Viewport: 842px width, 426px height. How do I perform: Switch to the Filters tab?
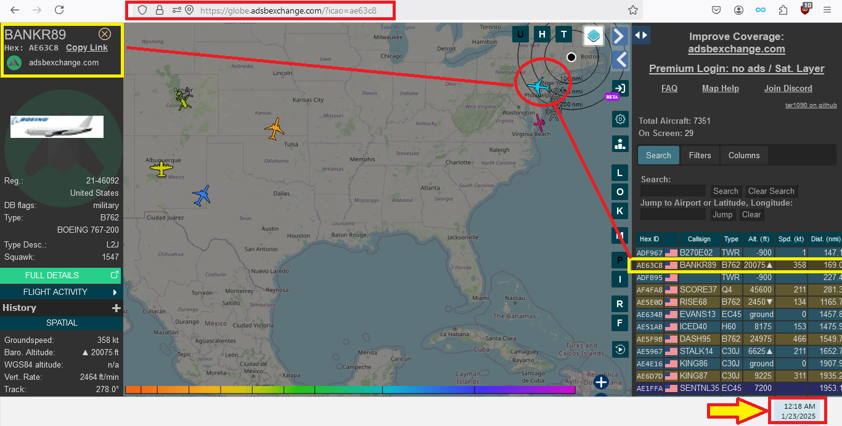point(700,155)
